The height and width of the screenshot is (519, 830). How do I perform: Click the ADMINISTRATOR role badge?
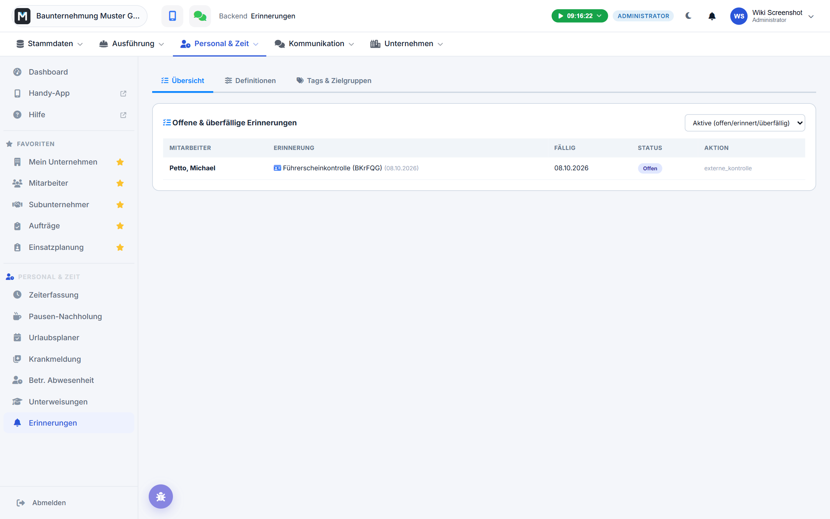point(643,16)
